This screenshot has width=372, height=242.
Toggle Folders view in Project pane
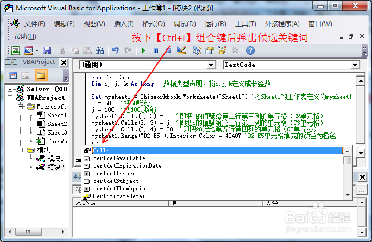[x=41, y=75]
